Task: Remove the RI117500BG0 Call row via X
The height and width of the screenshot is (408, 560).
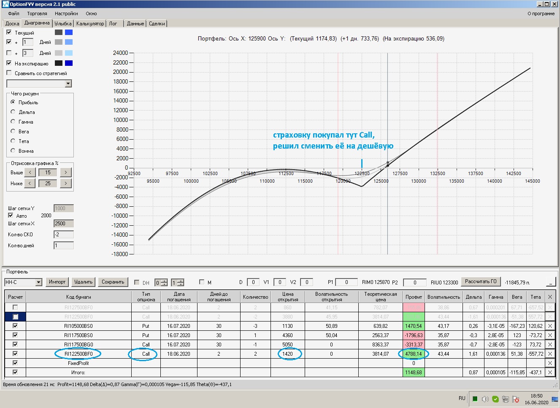Action: [550, 344]
